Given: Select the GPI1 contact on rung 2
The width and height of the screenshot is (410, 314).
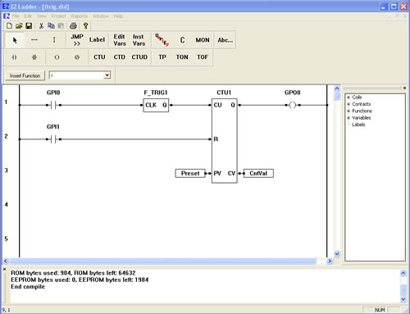Looking at the screenshot, I should [53, 139].
